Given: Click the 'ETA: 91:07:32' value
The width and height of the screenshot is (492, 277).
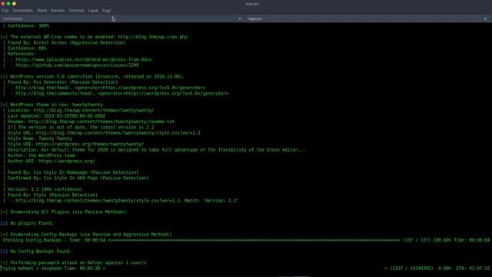Looking at the screenshot, I should (473, 269).
